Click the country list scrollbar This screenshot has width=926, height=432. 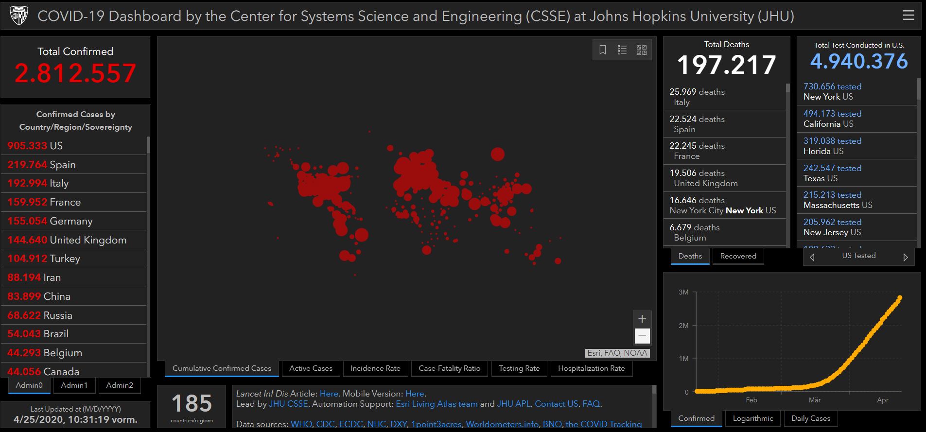point(148,146)
